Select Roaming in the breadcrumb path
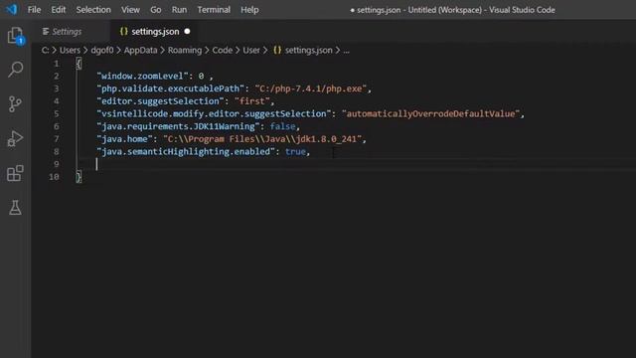Image resolution: width=636 pixels, height=358 pixels. [185, 51]
